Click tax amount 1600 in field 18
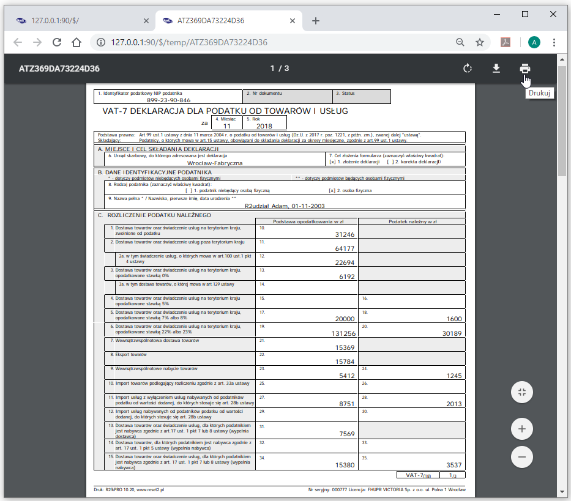The width and height of the screenshot is (571, 501). 454,319
